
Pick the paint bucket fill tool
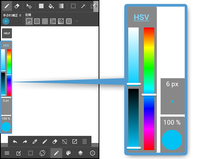coord(51,6)
